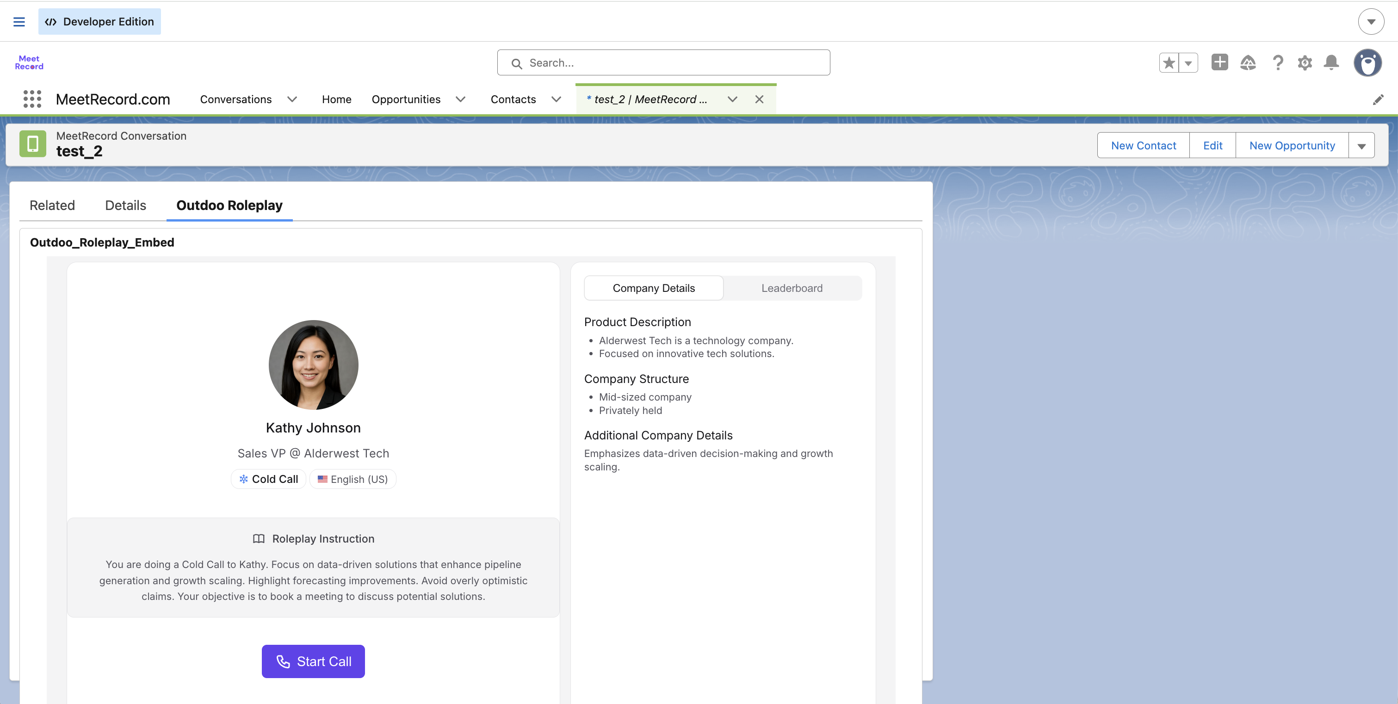Click the Edit record button
Screen dimensions: 1398x704
click(1212, 145)
